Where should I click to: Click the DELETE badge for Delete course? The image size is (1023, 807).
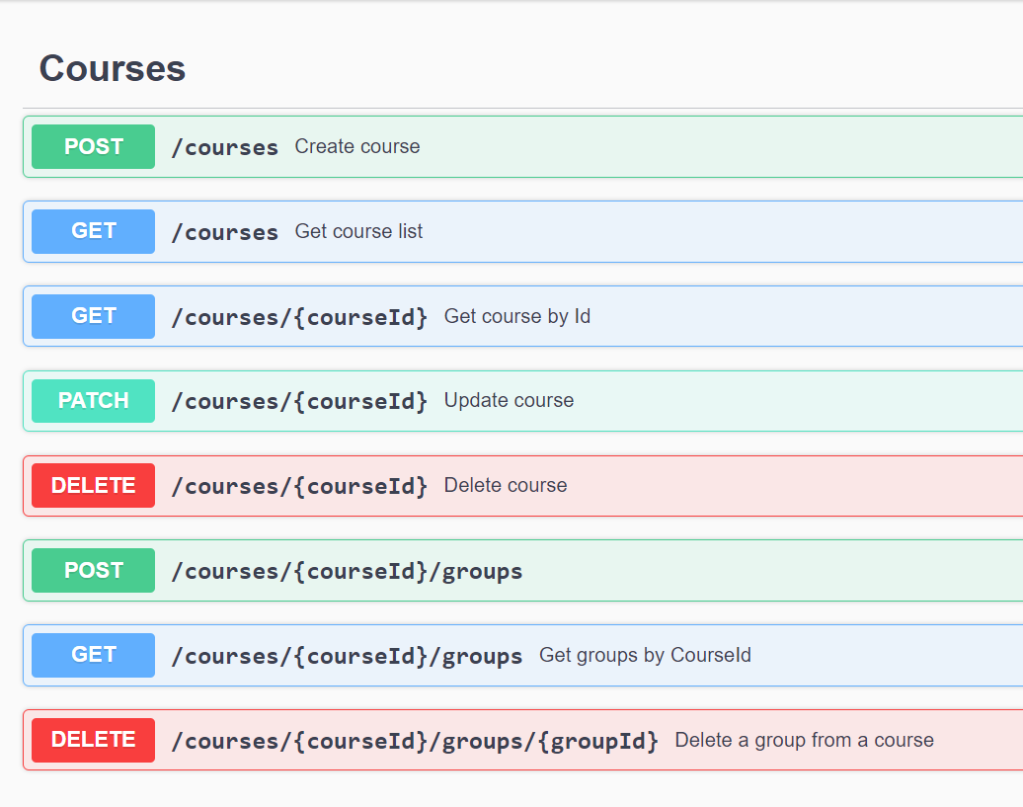[x=93, y=486]
